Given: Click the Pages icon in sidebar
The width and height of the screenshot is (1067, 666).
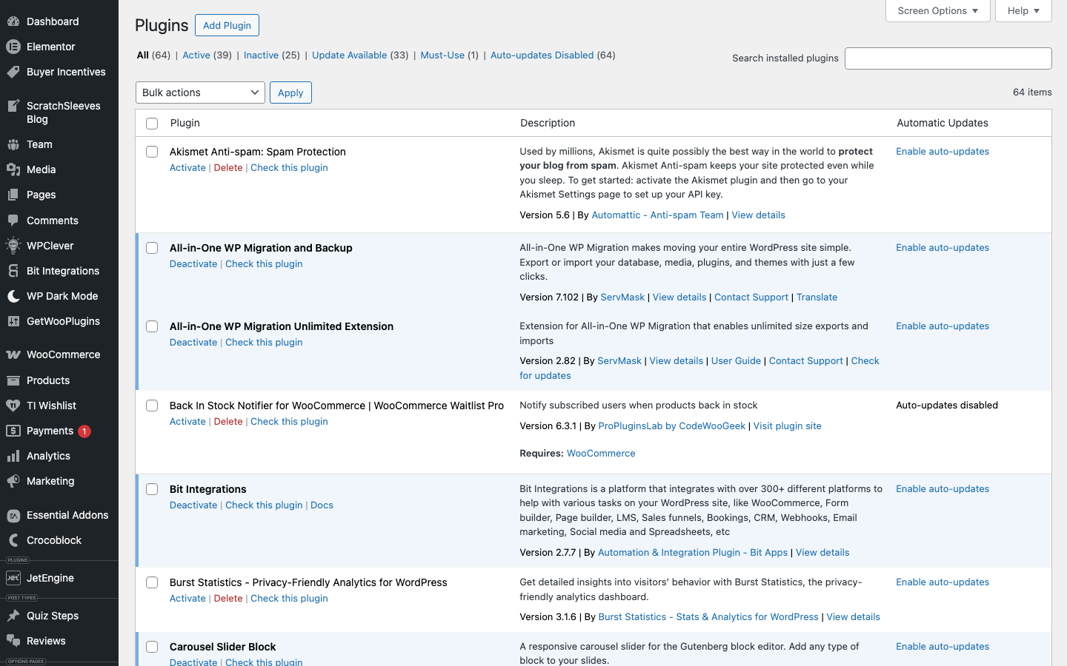Looking at the screenshot, I should (x=13, y=195).
